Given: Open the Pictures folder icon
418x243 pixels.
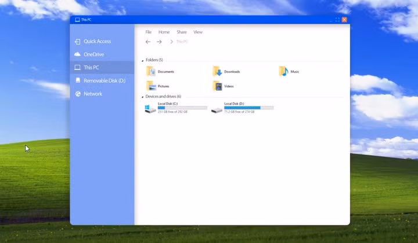Looking at the screenshot, I should click(x=151, y=86).
